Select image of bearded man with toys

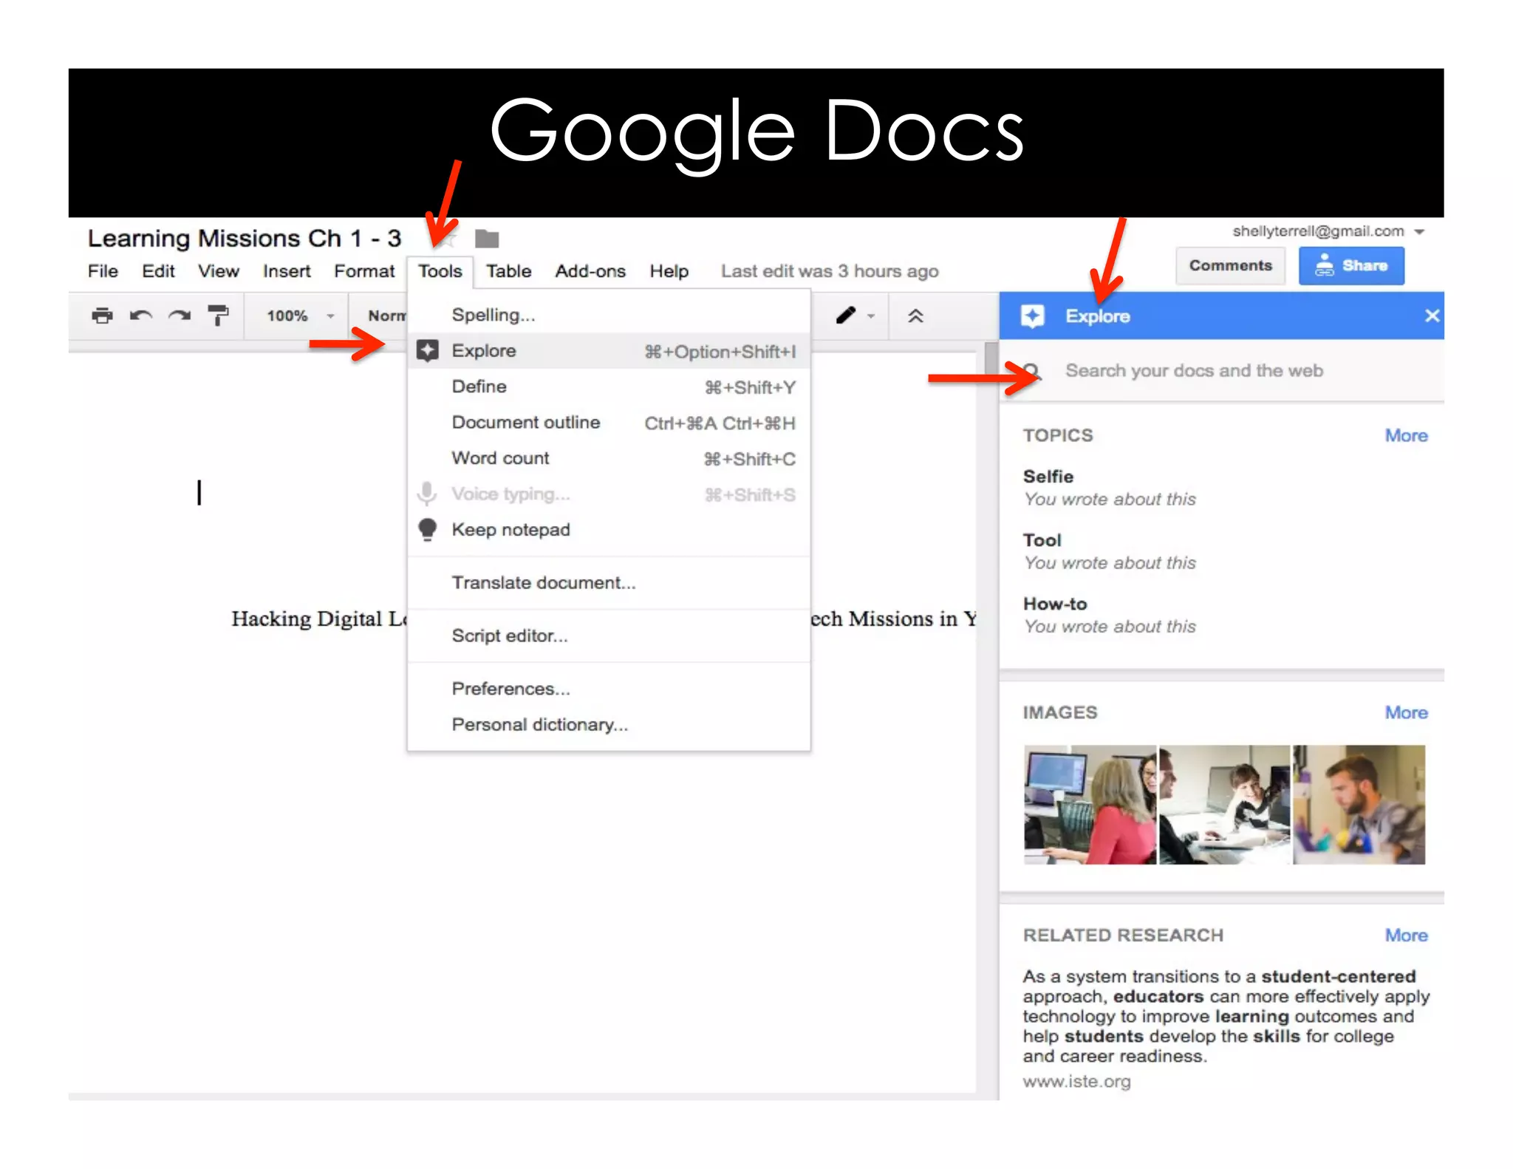[x=1359, y=805]
